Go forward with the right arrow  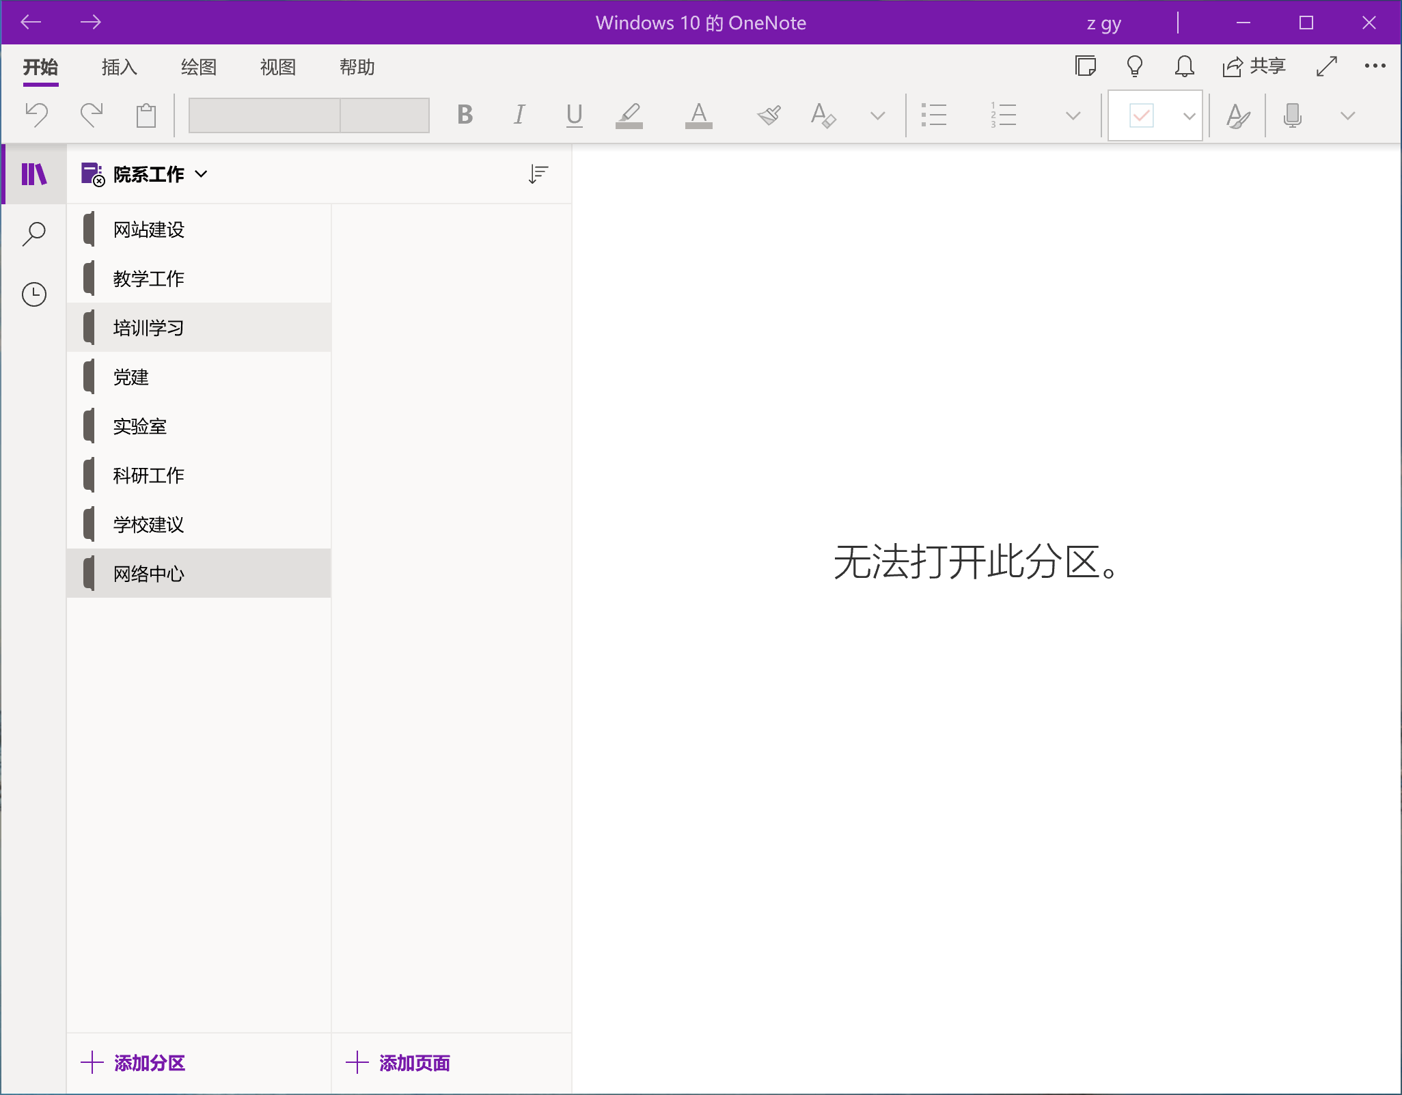90,23
